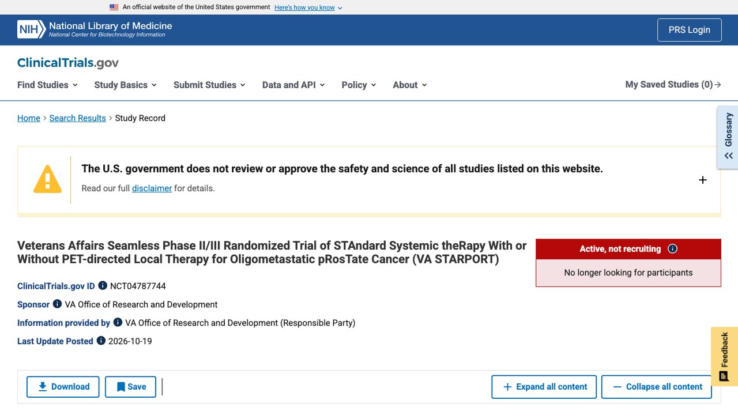Click info icon in Active, not recruiting banner

672,248
